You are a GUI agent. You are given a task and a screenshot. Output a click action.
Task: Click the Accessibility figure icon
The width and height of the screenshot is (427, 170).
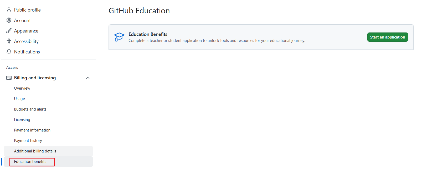(x=9, y=41)
